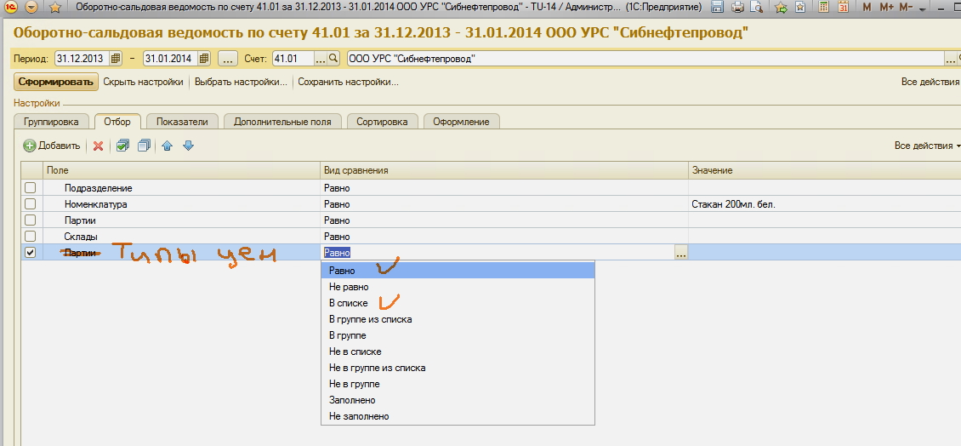Move filter row down with blue arrow
Screen dimensions: 961x446
[188, 146]
